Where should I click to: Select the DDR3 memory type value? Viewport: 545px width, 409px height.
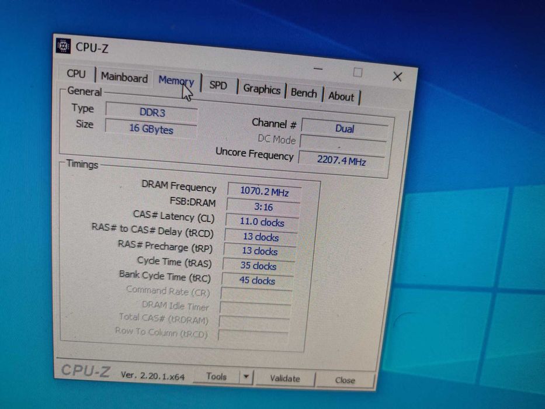coord(152,112)
